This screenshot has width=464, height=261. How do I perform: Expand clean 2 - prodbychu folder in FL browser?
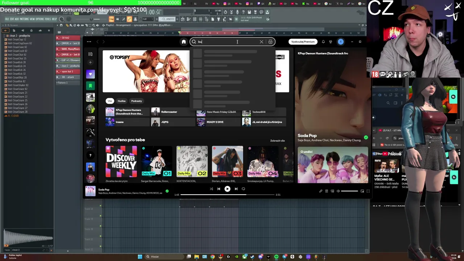[x=20, y=36]
